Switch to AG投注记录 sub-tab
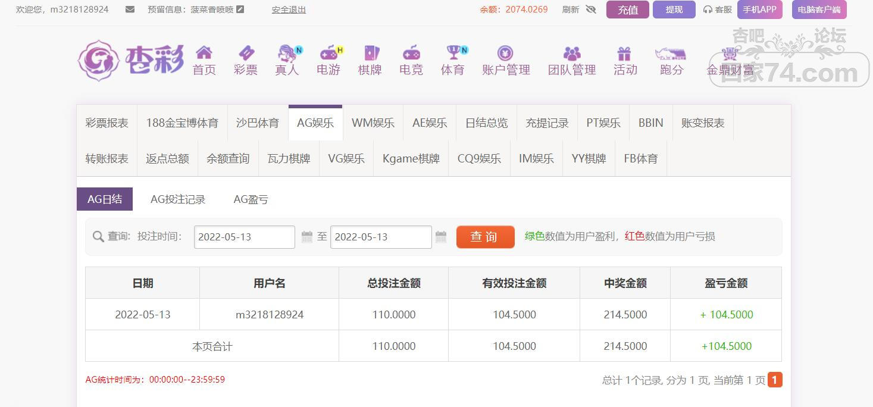The image size is (873, 407). [178, 199]
